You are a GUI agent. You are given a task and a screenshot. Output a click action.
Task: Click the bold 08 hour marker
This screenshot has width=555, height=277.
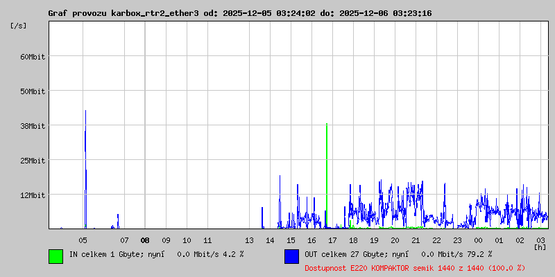[x=145, y=240]
